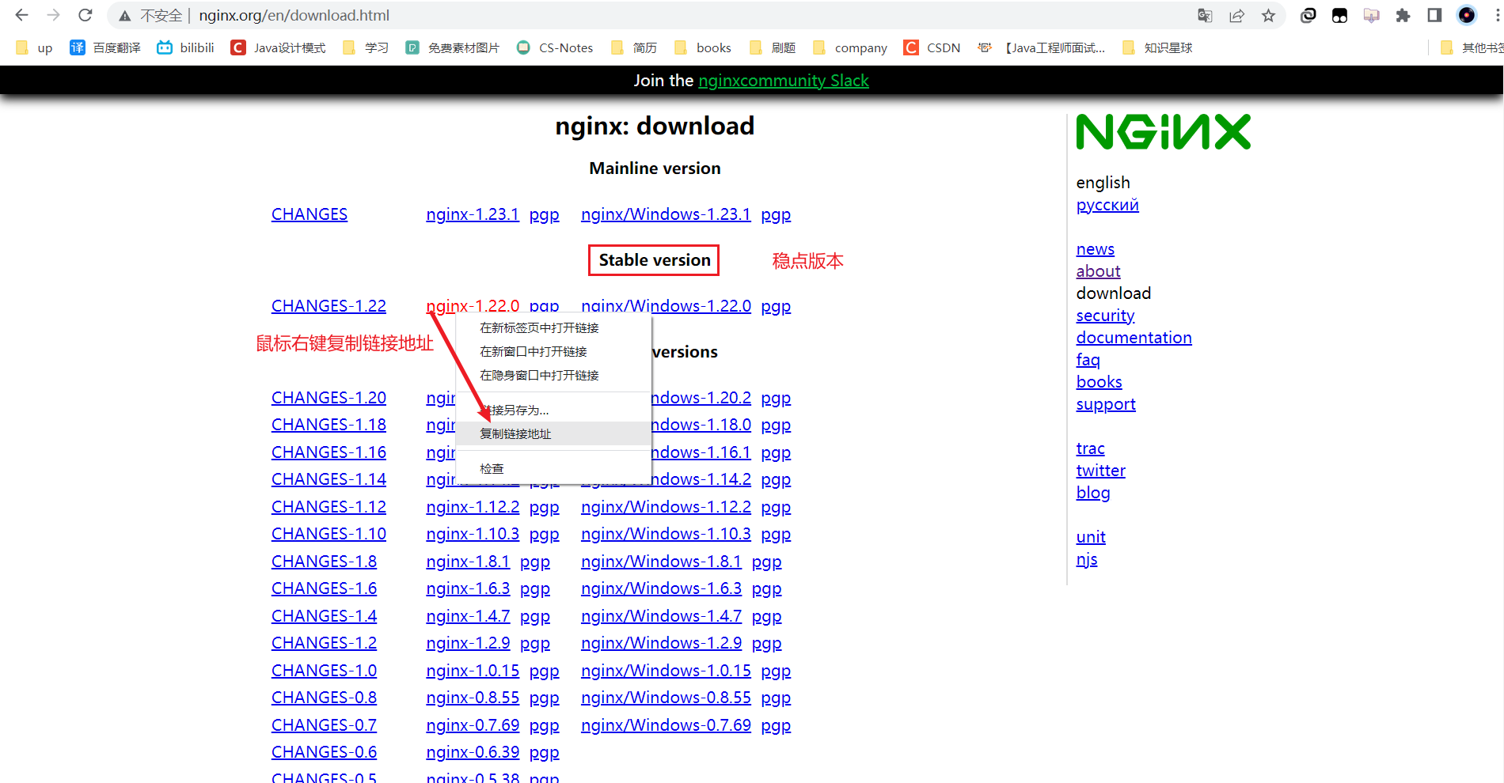Open the trac sidebar link

[1090, 448]
